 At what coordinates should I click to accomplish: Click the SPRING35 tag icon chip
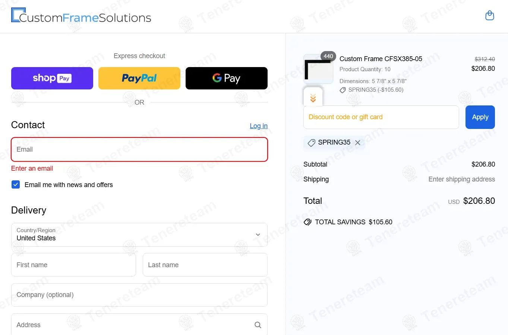[312, 143]
